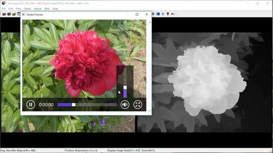The height and width of the screenshot is (153, 273).
Task: Pause the Media Preview video
Action: pos(31,105)
